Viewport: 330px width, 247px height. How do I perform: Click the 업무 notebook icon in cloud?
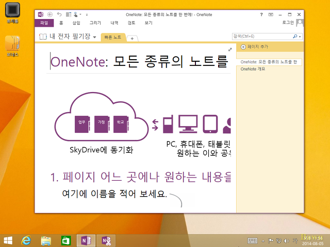[x=82, y=125]
